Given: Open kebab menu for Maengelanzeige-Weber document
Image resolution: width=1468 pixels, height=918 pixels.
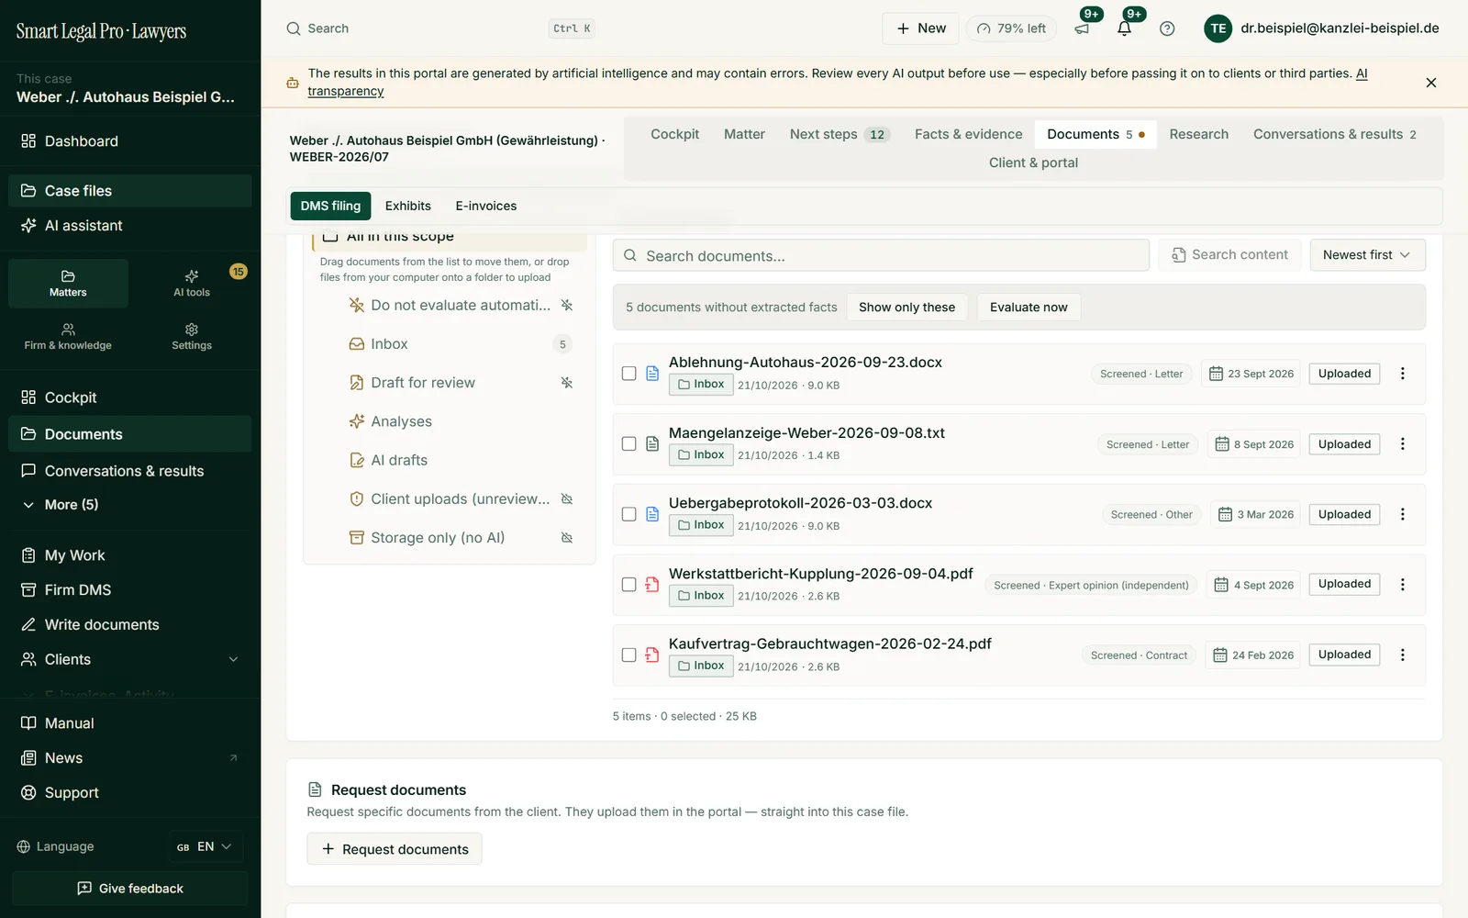Looking at the screenshot, I should pyautogui.click(x=1402, y=444).
